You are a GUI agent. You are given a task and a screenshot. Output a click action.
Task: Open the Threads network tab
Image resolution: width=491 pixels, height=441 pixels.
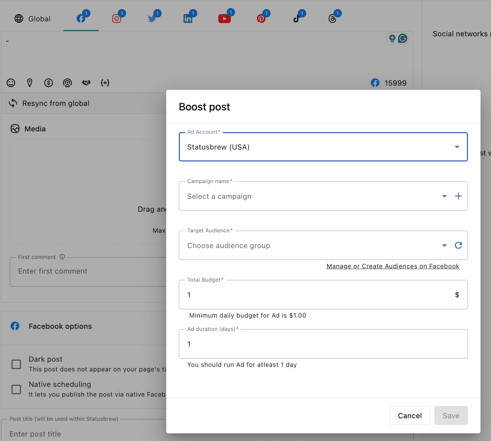(x=332, y=18)
